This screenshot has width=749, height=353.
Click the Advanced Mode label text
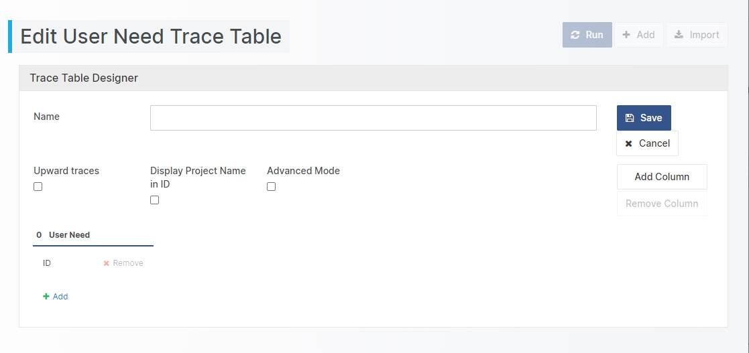tap(303, 171)
